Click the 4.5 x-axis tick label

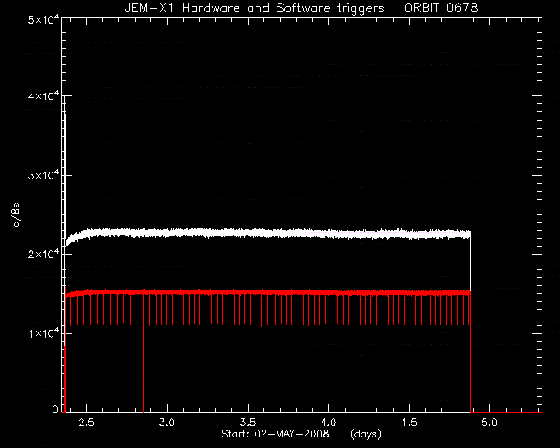click(x=409, y=423)
